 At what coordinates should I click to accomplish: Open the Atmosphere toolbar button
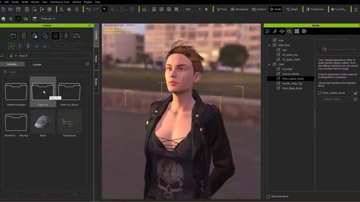[240, 10]
